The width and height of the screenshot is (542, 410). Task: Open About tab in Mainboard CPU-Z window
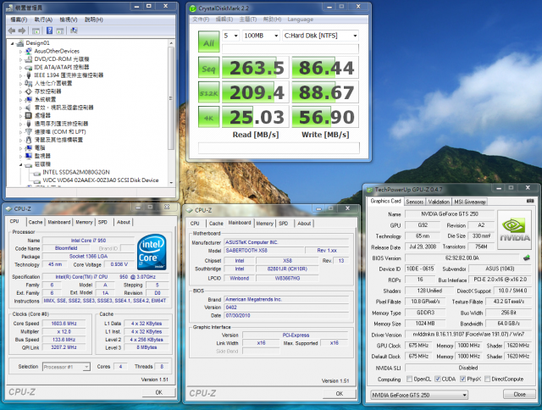tap(304, 224)
